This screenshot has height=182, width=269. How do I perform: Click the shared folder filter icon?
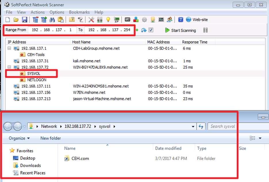72,20
